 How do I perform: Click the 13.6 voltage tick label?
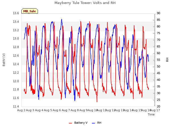(16, 13)
